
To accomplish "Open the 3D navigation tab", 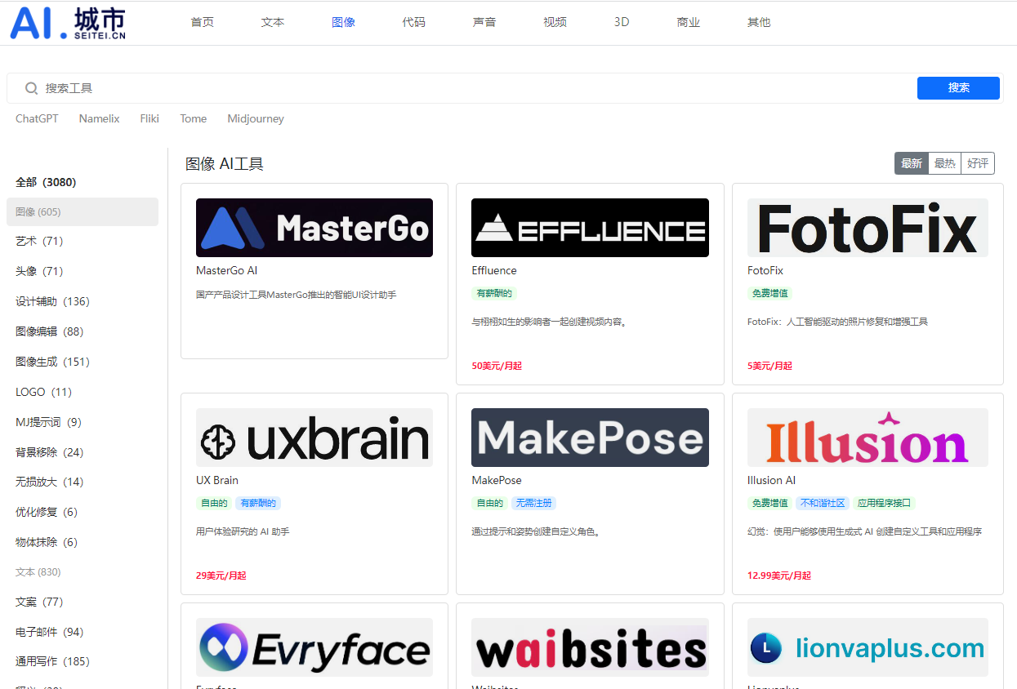I will [622, 22].
